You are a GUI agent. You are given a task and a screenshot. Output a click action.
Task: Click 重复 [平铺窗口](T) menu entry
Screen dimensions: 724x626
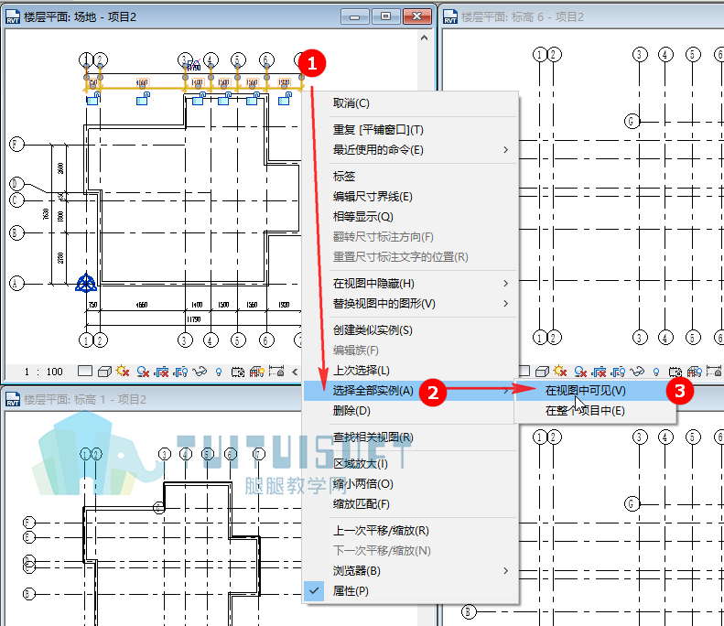(410, 130)
